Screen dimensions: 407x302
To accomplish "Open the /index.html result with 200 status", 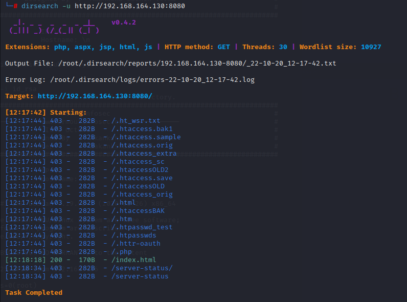I will coord(135,260).
